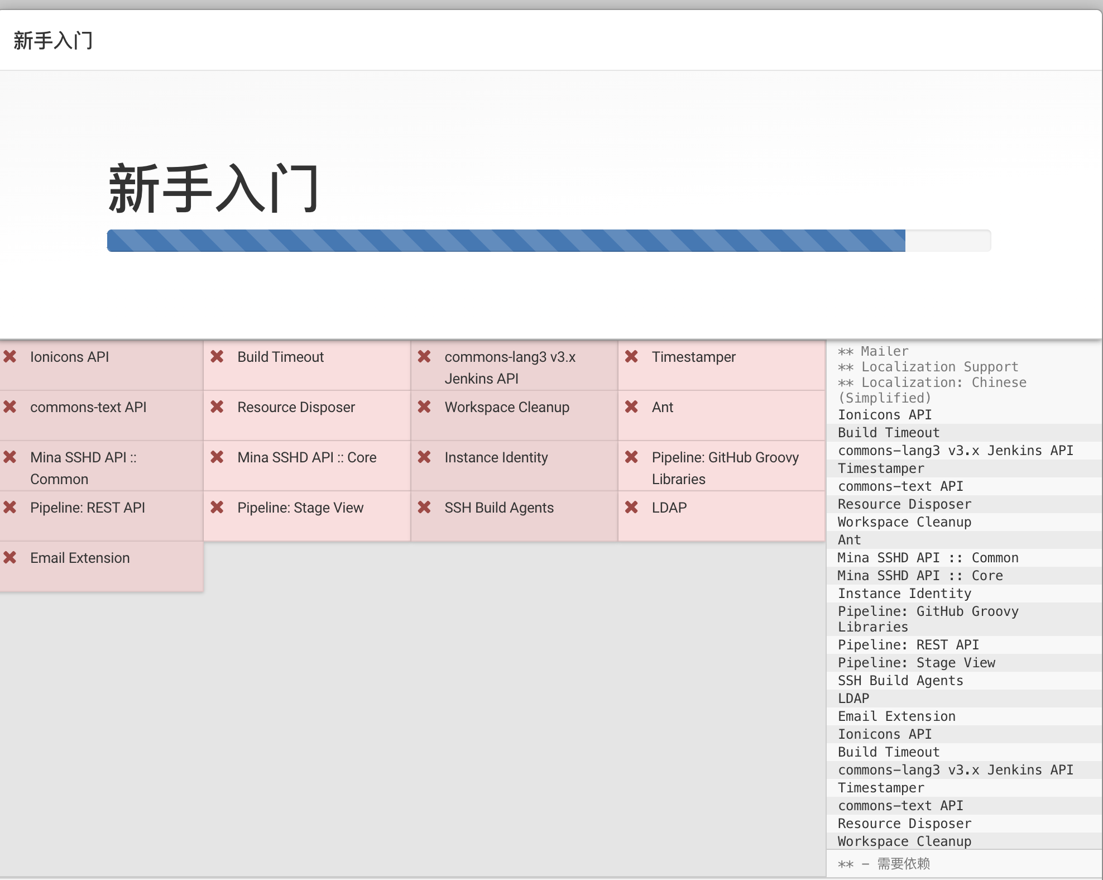Click the failed icon for Pipeline: GitHub Groovy Libraries
The height and width of the screenshot is (880, 1103).
tap(631, 457)
